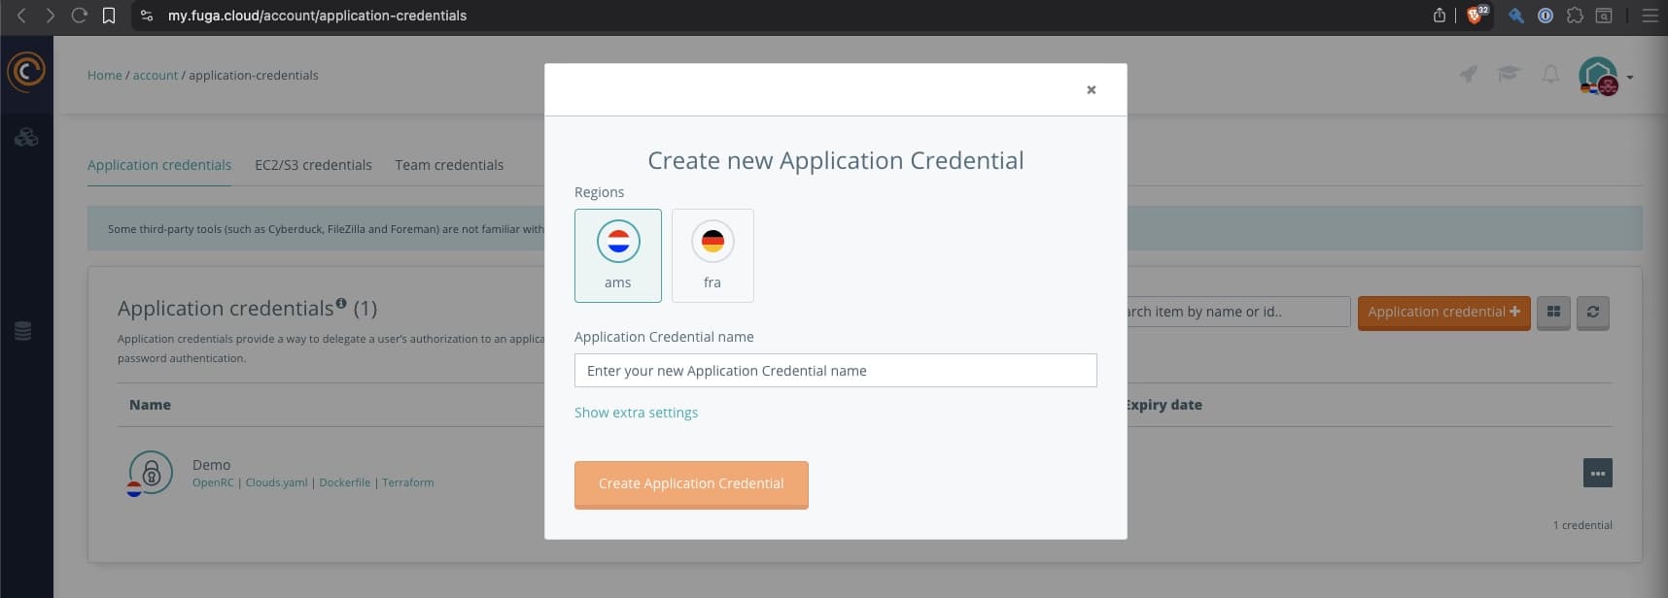Image resolution: width=1668 pixels, height=598 pixels.
Task: Open the graduation cap academy icon
Action: click(x=1509, y=74)
